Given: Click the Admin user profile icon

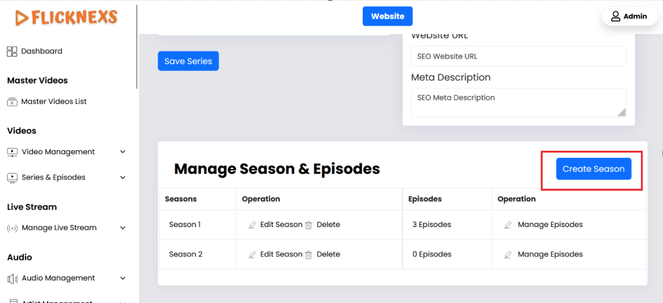Looking at the screenshot, I should coord(616,16).
